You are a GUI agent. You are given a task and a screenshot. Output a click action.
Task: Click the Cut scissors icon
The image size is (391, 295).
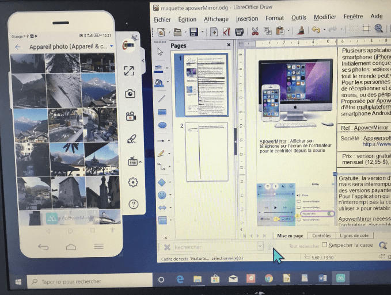pos(255,31)
